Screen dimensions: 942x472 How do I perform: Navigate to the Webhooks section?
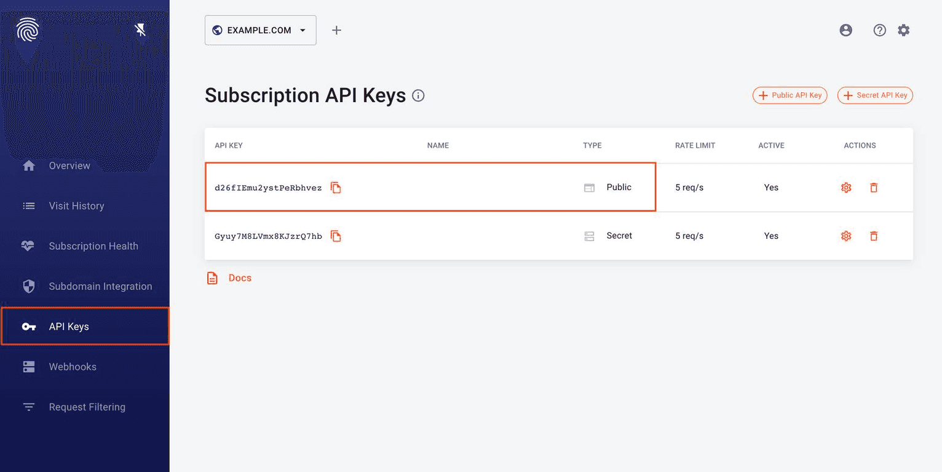coord(73,367)
